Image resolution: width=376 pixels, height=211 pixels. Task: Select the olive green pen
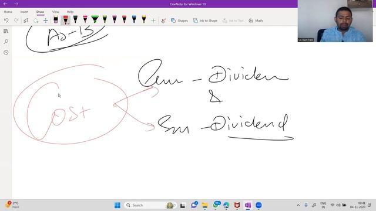coord(105,19)
